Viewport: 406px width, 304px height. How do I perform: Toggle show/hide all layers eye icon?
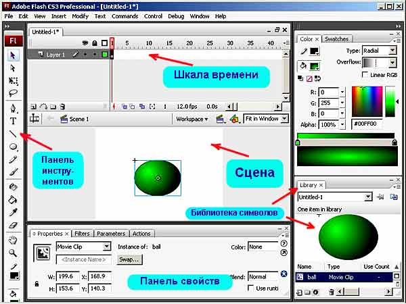[85, 43]
